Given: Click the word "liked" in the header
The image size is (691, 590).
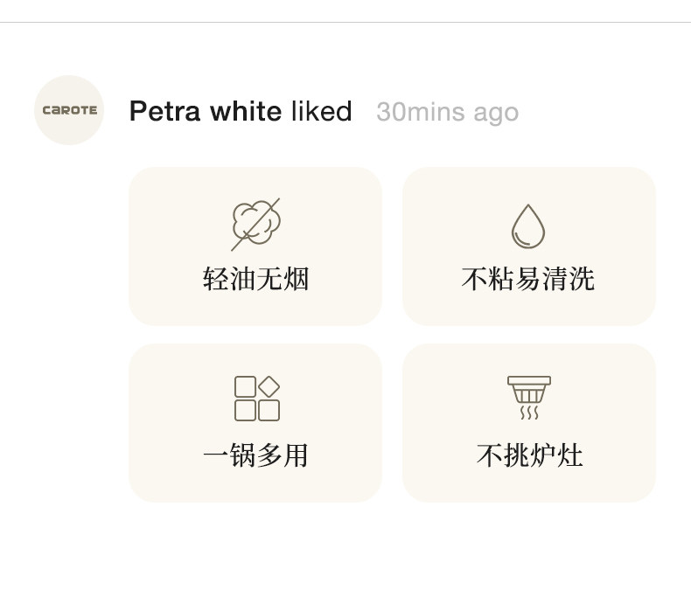Looking at the screenshot, I should [x=322, y=112].
